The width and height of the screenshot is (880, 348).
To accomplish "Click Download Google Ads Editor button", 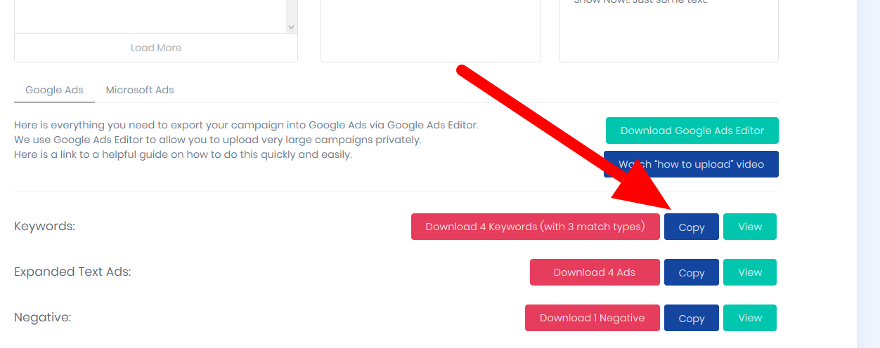I will [692, 130].
